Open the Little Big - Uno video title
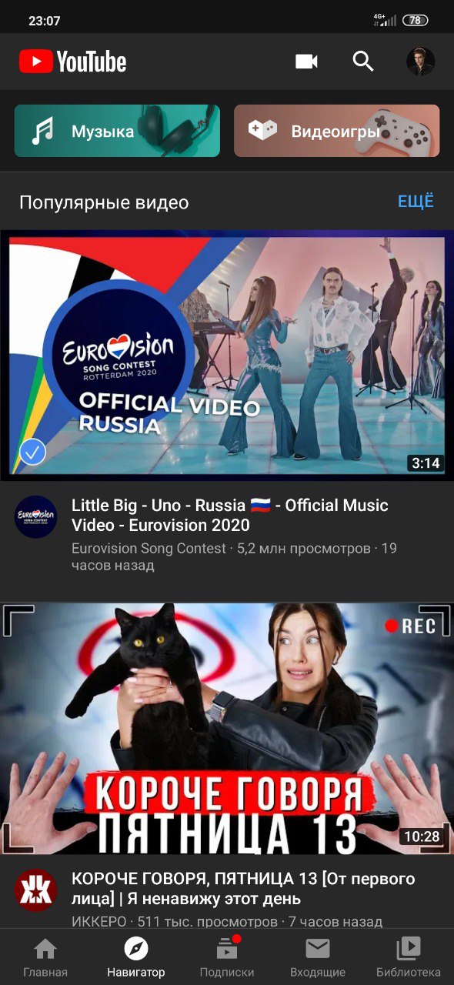The height and width of the screenshot is (985, 454). (x=230, y=515)
